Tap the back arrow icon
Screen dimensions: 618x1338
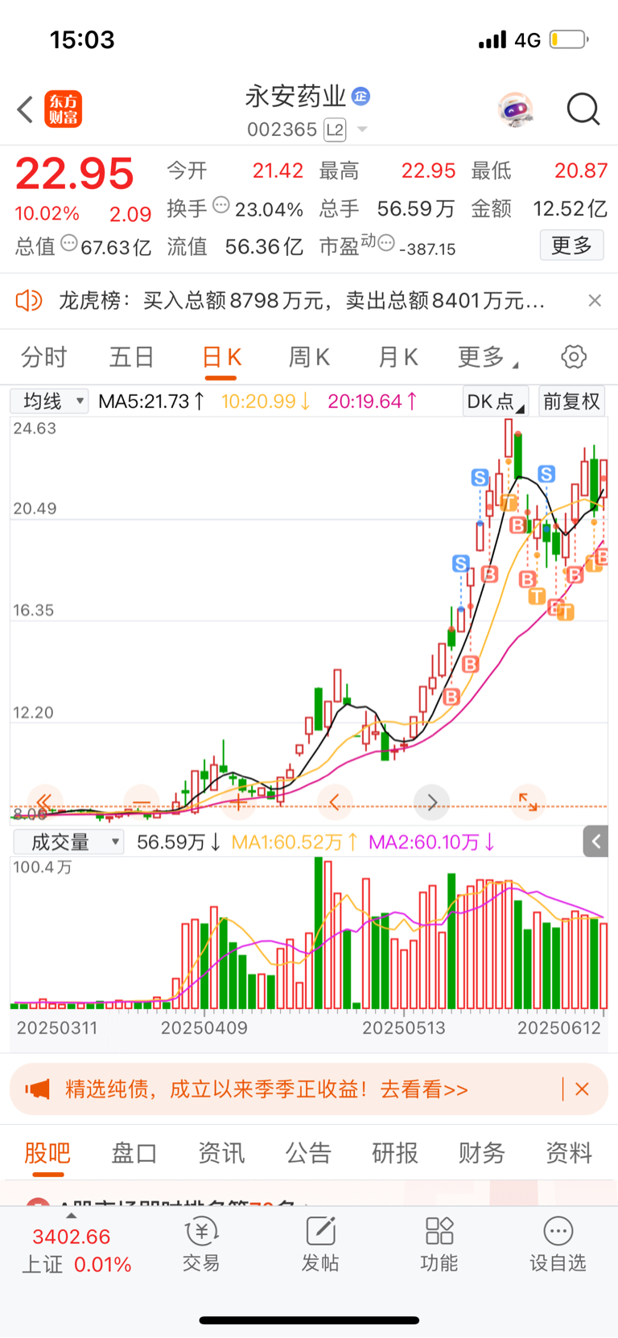pyautogui.click(x=25, y=109)
